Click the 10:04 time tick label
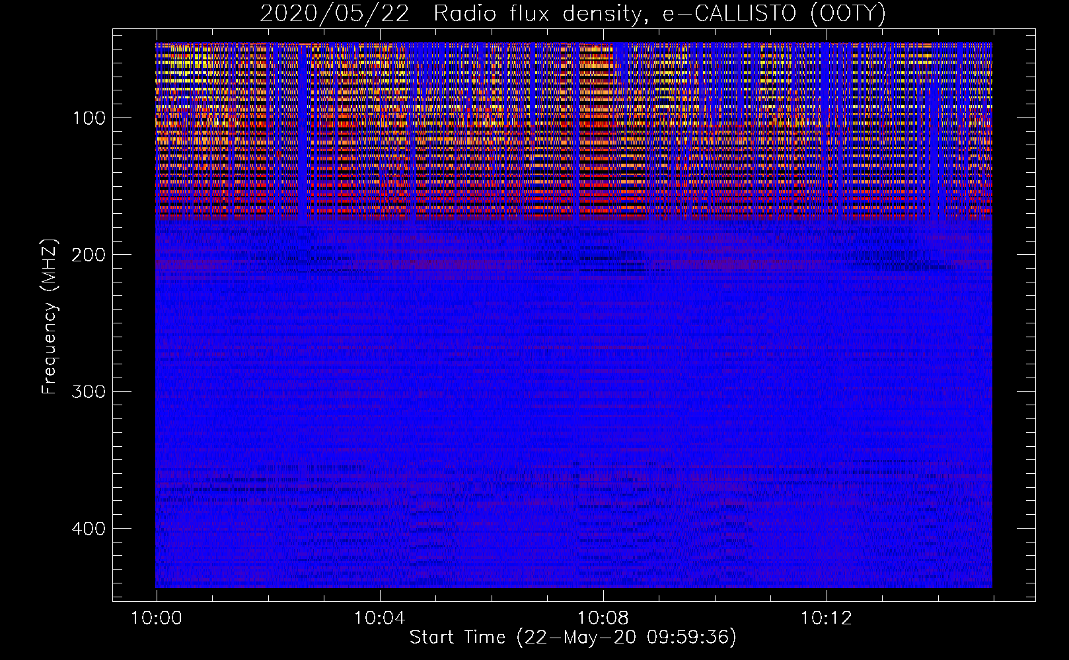The height and width of the screenshot is (660, 1069). pos(379,618)
